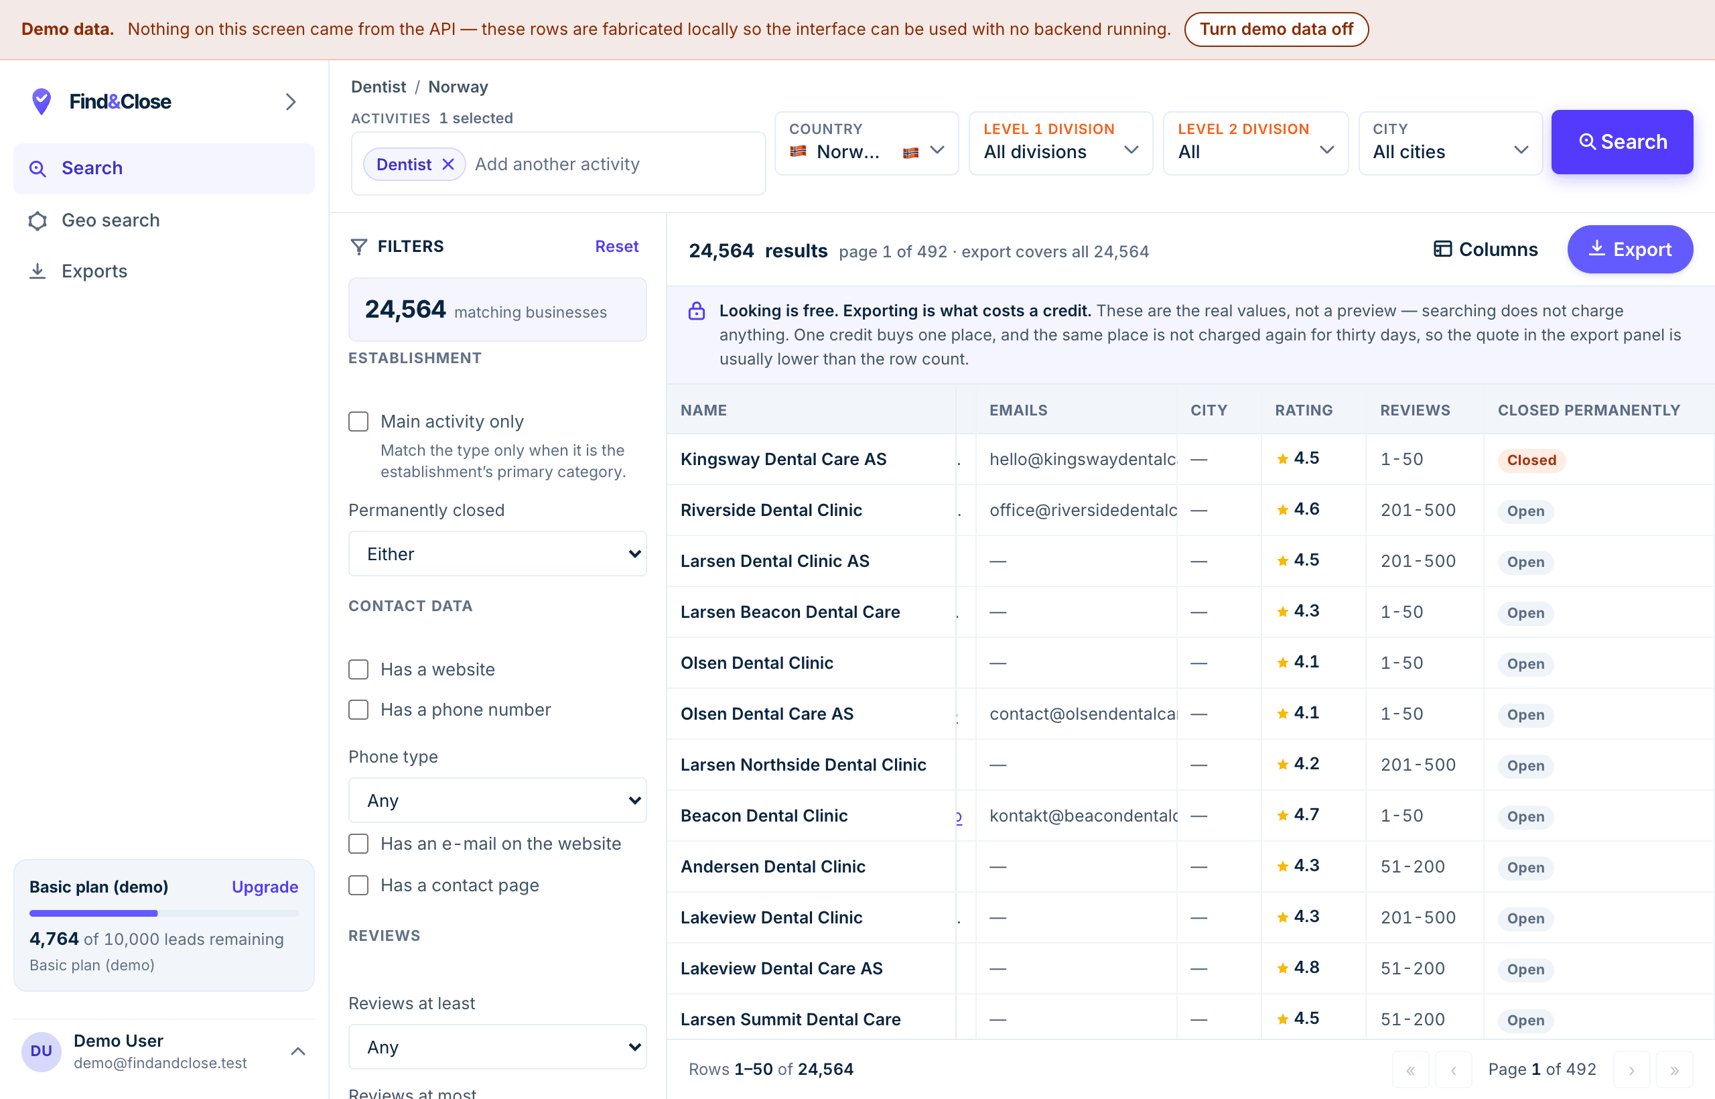
Task: Click the blue Search button
Action: click(x=1621, y=142)
